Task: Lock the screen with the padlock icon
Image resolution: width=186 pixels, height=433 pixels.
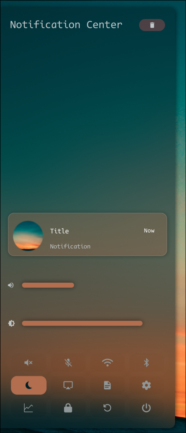Action: [x=68, y=408]
